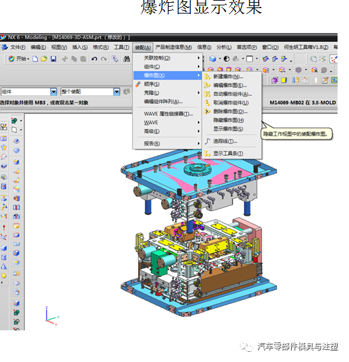The image size is (349, 362).
Task: Click the XYZ coordinate triad
Action: (x=53, y=316)
